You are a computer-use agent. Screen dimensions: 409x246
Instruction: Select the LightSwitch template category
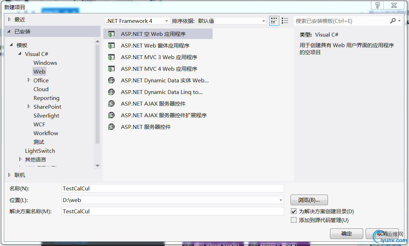click(40, 151)
